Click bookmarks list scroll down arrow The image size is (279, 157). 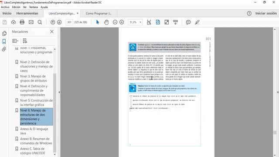54,154
